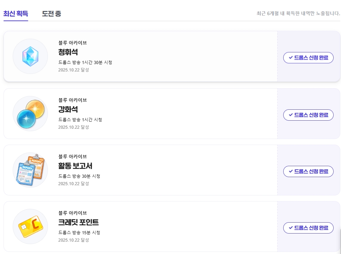The image size is (341, 254).
Task: Click the 강화석 gold and blue orbs icon
Action: (x=30, y=114)
